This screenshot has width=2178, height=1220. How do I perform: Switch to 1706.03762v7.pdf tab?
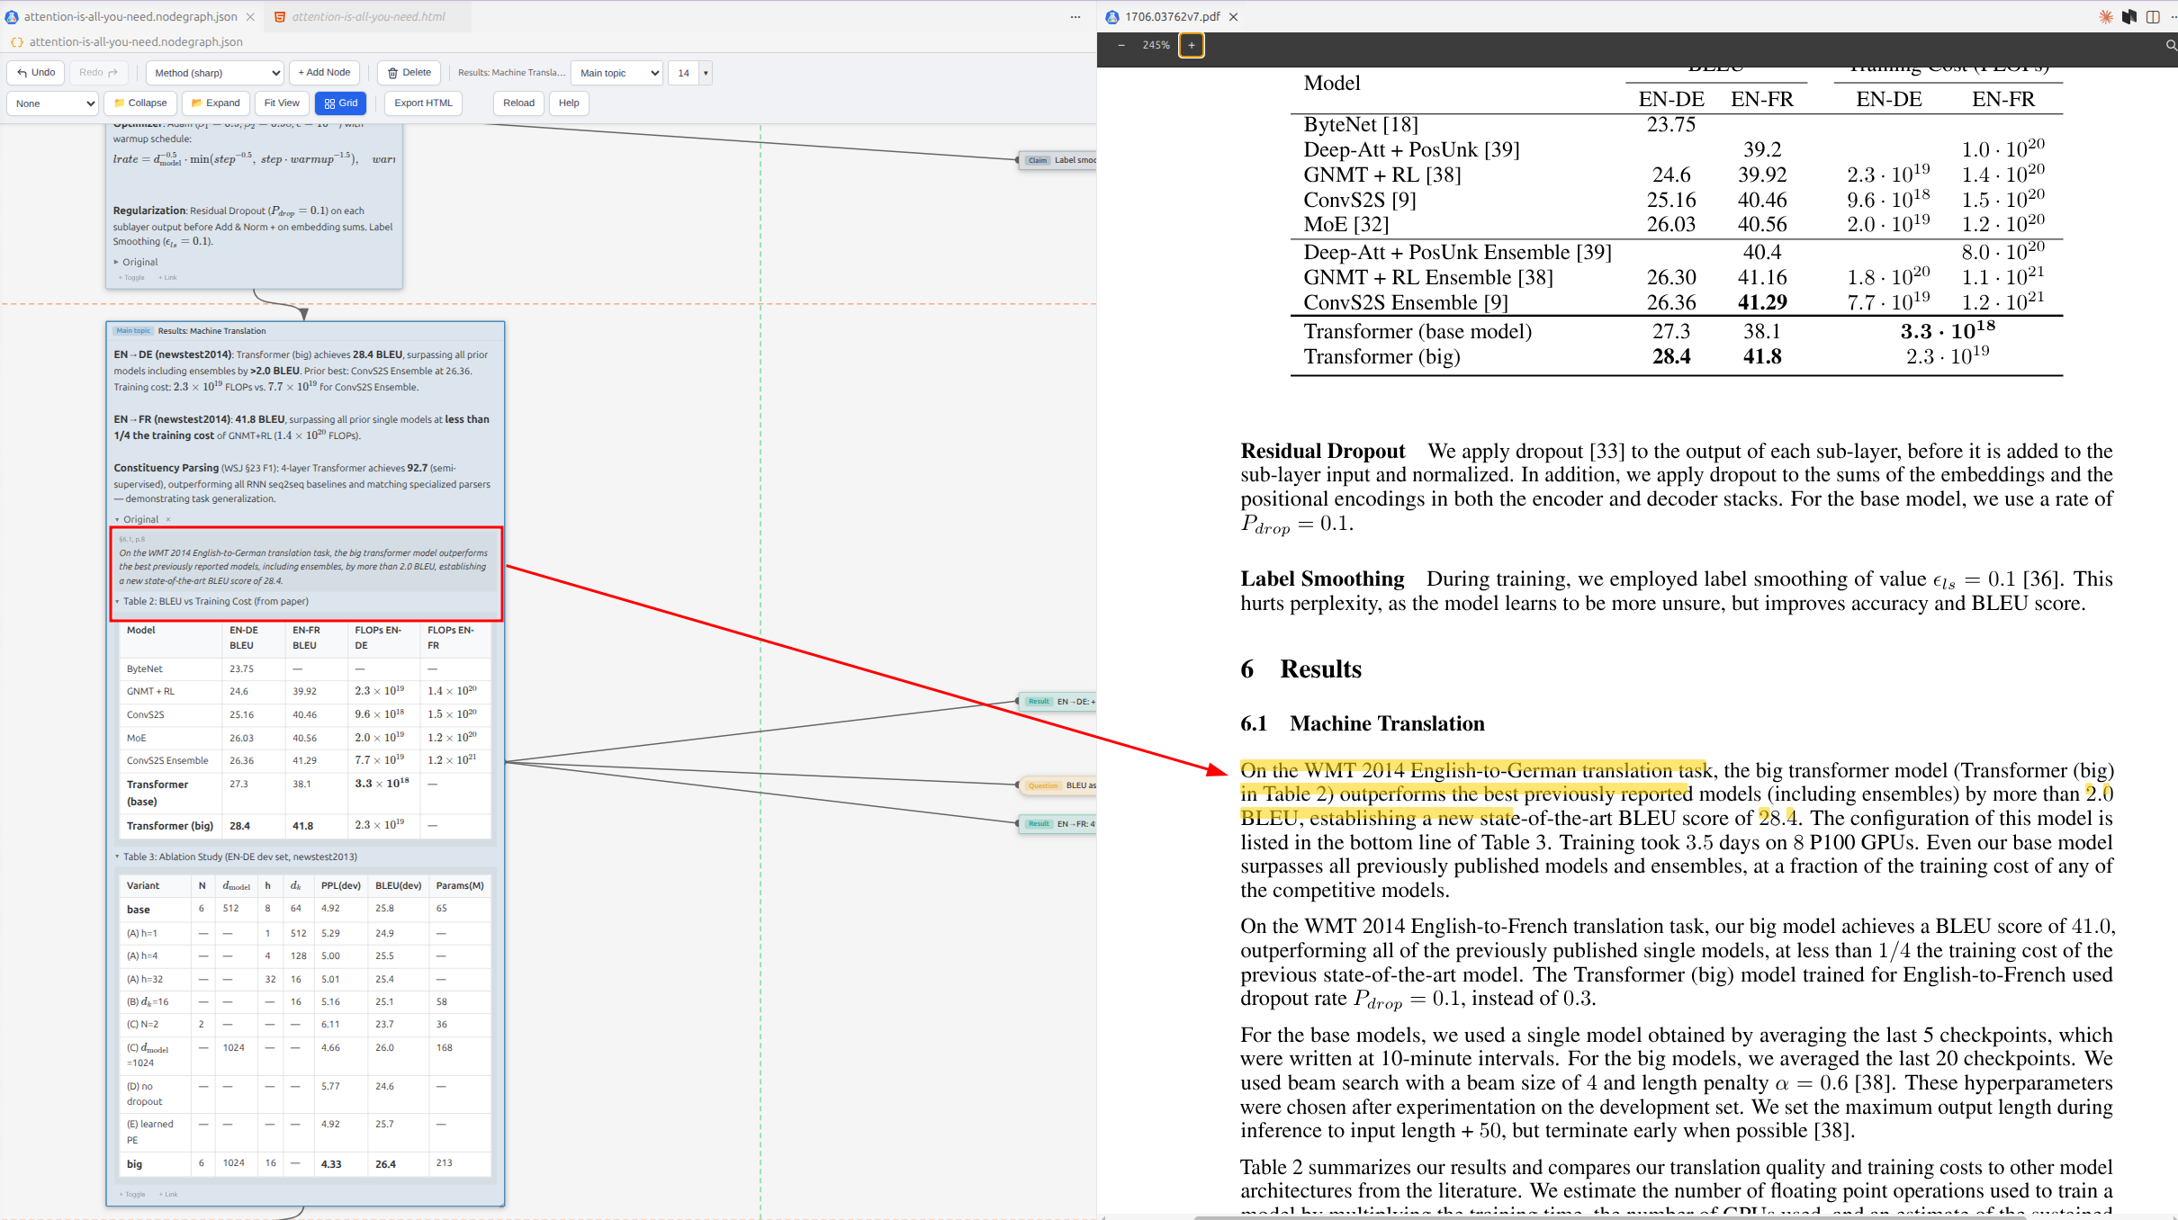click(1172, 16)
